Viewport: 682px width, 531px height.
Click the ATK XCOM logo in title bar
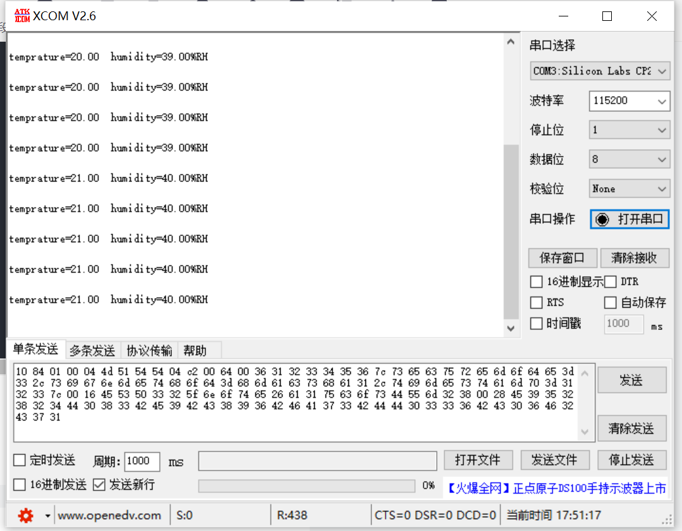coord(22,16)
